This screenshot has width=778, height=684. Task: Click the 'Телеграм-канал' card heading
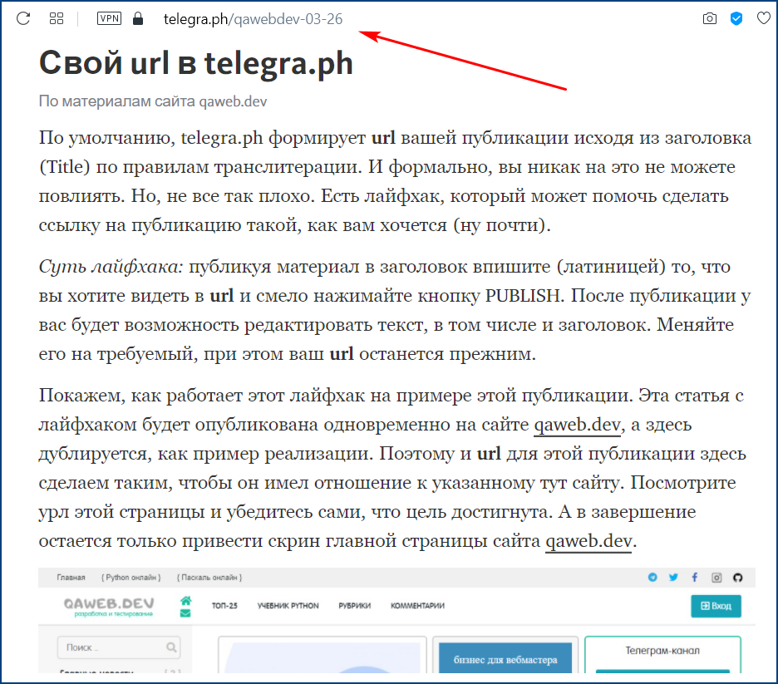(x=662, y=650)
